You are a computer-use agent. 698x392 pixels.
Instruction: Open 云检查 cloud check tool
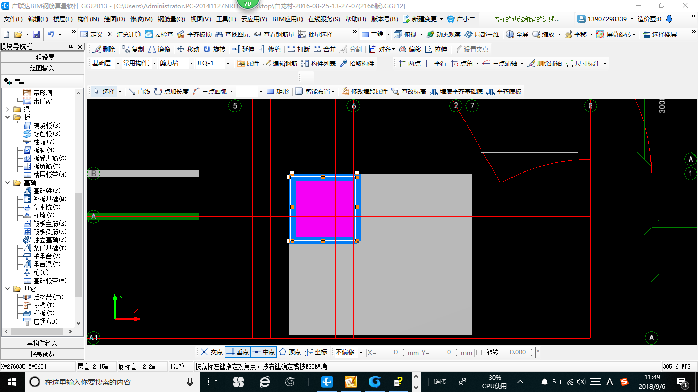[159, 34]
